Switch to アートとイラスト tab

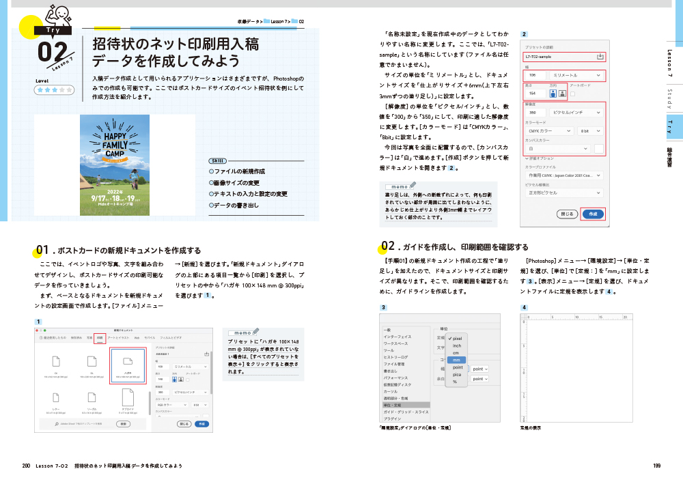click(x=118, y=337)
